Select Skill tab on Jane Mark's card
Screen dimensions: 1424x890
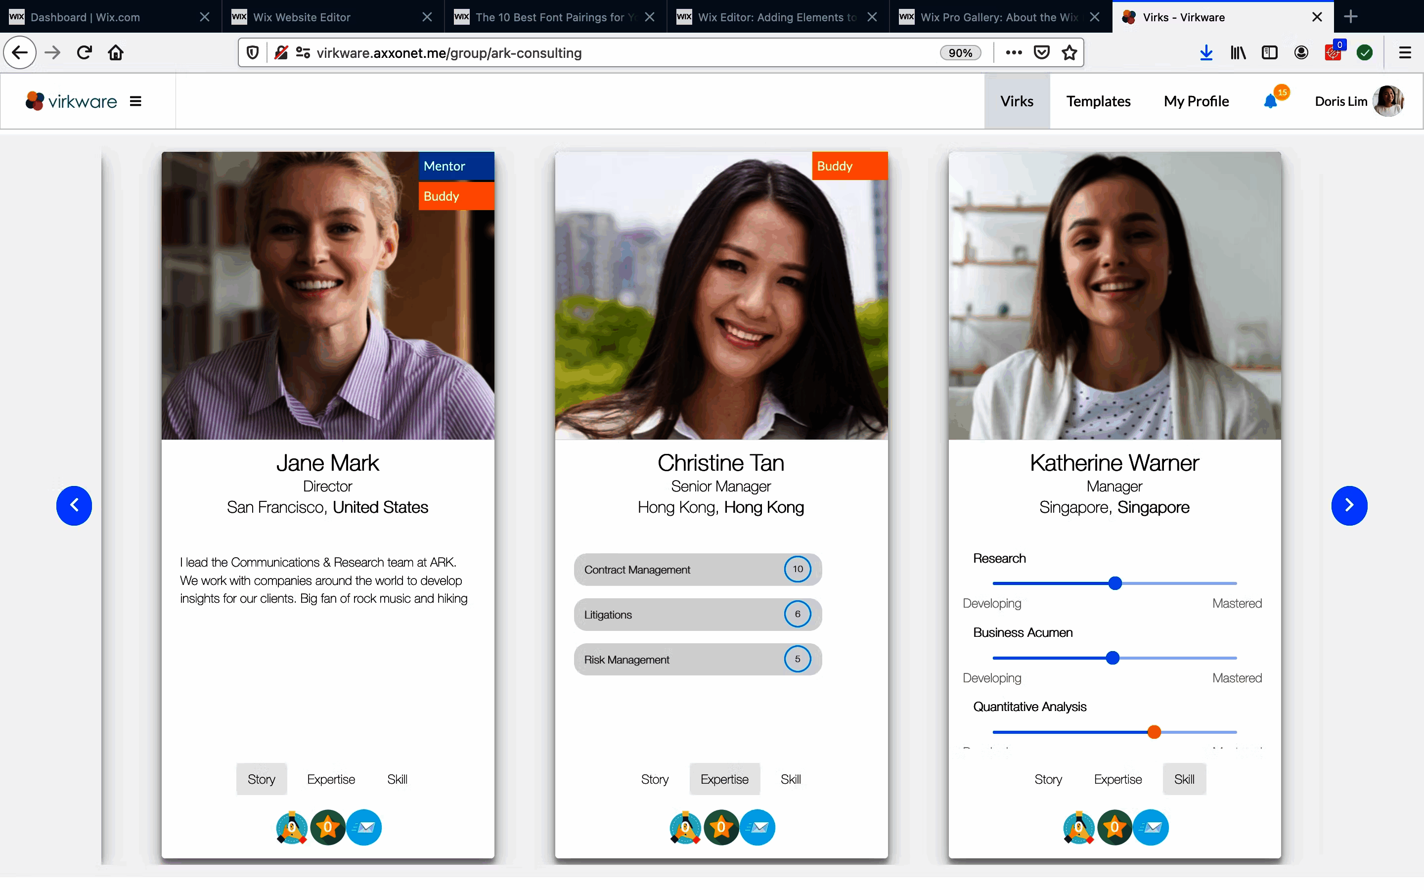tap(397, 779)
